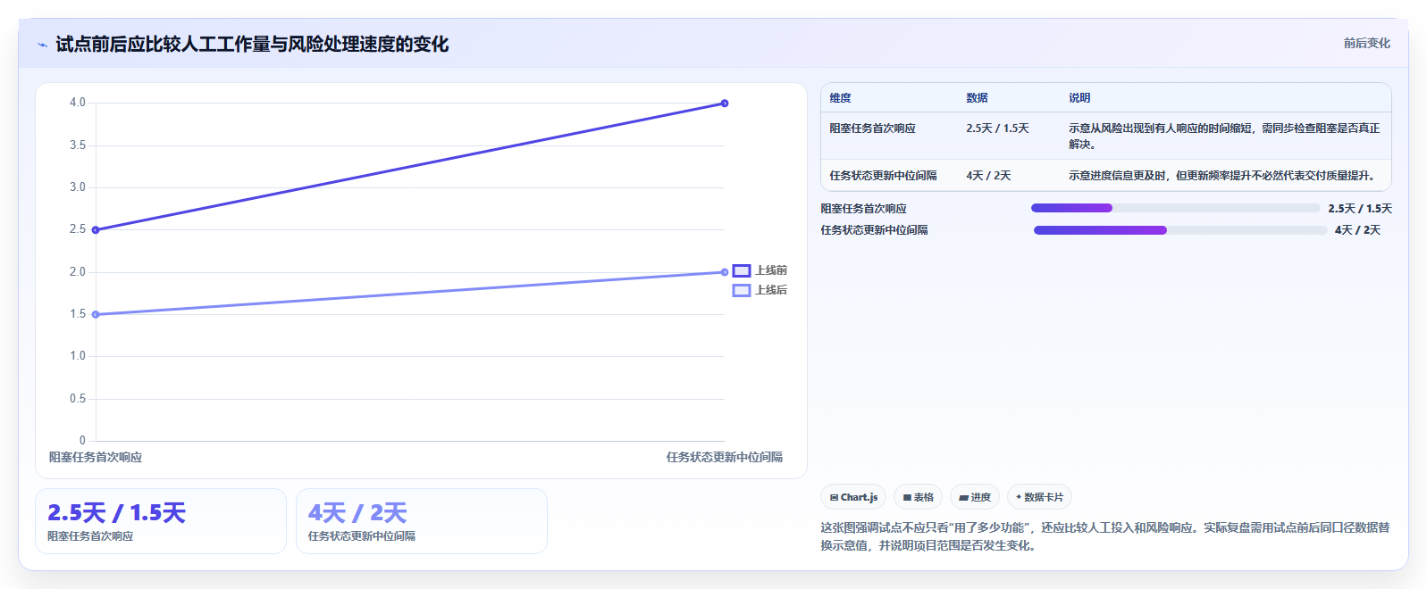The width and height of the screenshot is (1427, 589).
Task: Click the 阻塞任务首次响应 progress bar
Action: (x=1175, y=208)
